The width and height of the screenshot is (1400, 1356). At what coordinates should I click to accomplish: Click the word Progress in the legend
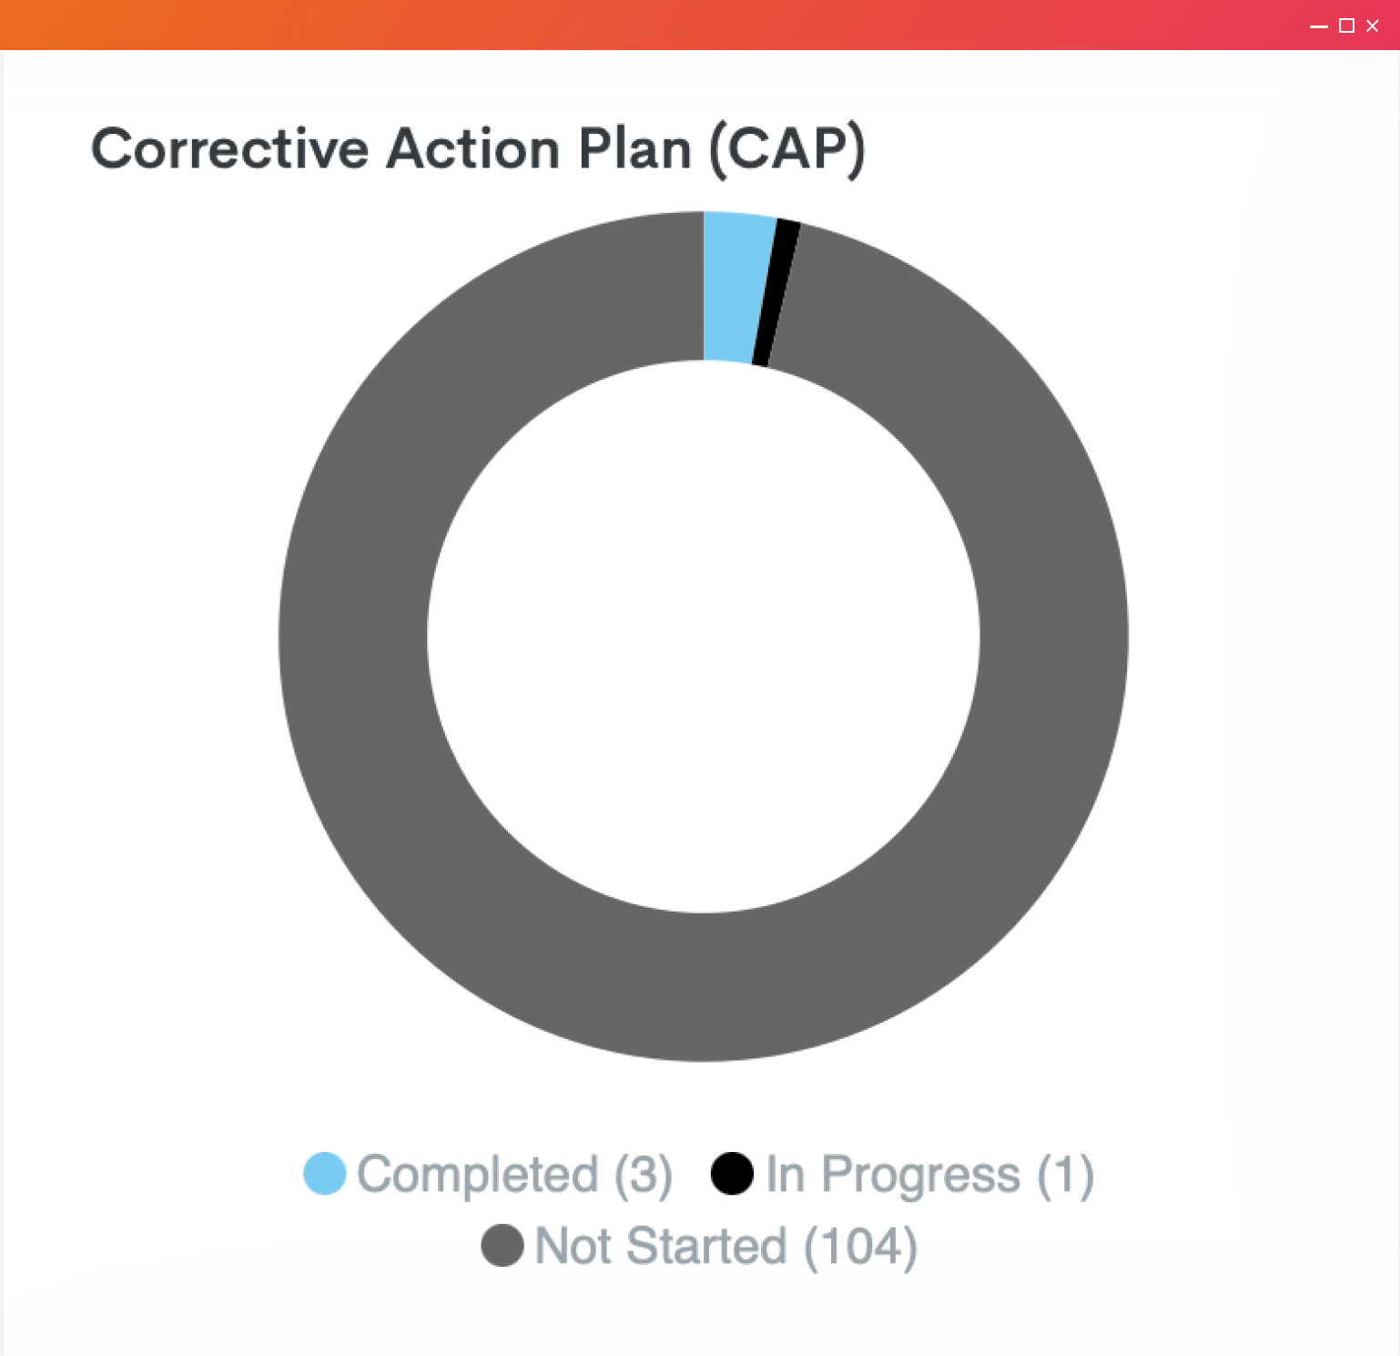coord(920,1176)
